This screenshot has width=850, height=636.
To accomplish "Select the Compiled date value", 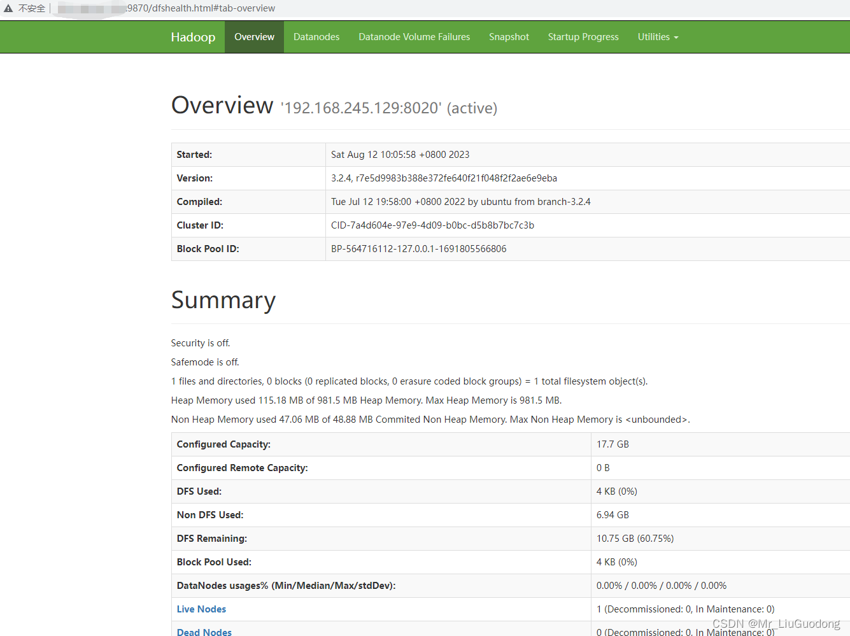I will [460, 202].
